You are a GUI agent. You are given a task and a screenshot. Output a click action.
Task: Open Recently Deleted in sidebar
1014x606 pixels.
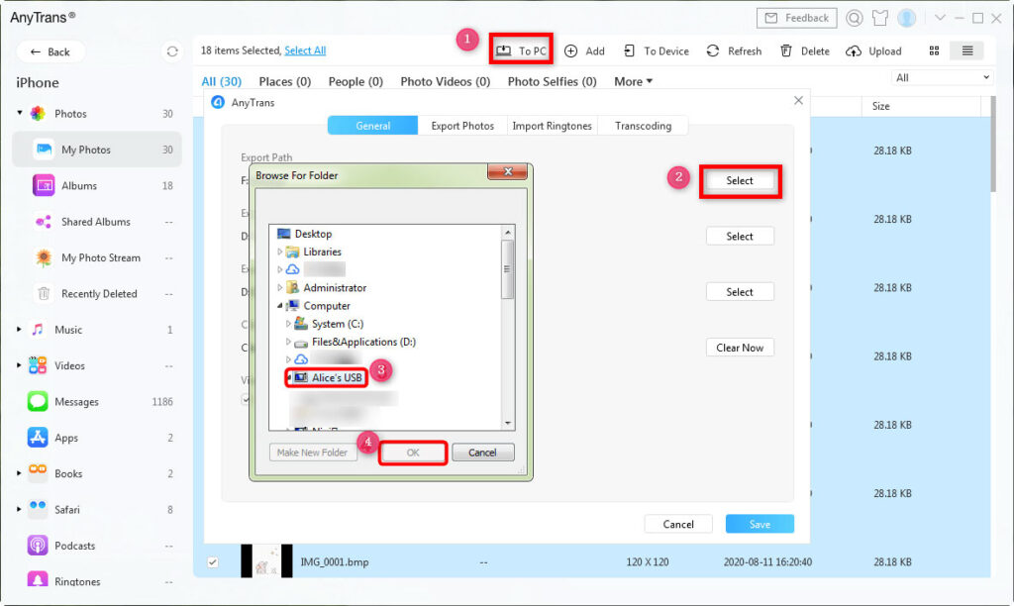point(97,294)
